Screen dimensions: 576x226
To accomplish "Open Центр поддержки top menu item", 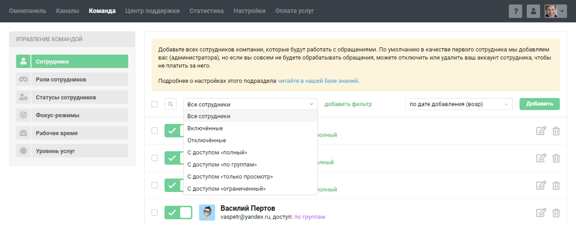I will [x=152, y=11].
